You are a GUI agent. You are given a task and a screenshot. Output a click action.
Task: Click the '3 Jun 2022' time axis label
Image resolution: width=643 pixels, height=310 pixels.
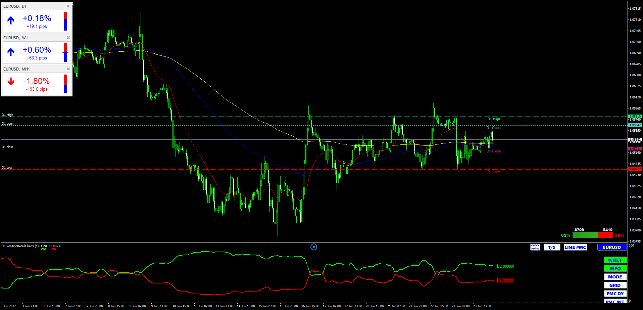pyautogui.click(x=8, y=306)
